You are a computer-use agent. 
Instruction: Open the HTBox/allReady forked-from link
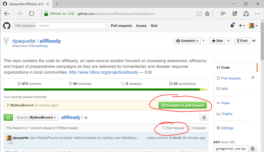coord(38,46)
